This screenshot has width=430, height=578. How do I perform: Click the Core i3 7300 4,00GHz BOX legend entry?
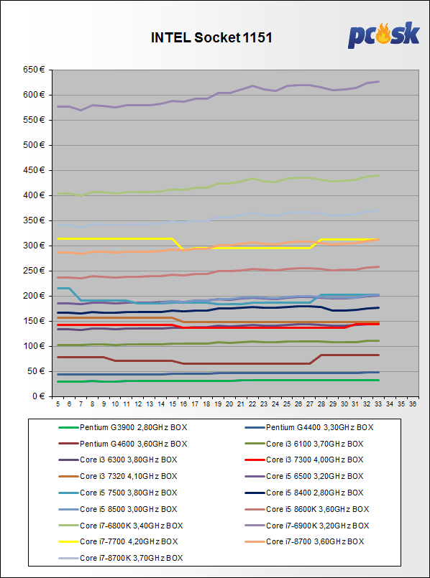pyautogui.click(x=304, y=460)
